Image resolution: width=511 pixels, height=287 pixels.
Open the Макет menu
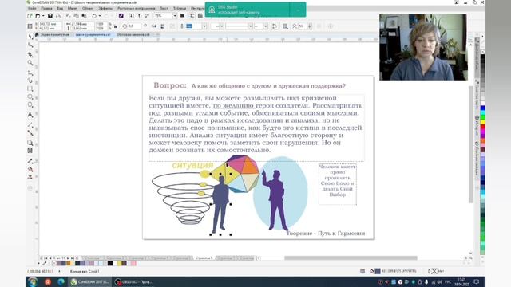click(73, 8)
